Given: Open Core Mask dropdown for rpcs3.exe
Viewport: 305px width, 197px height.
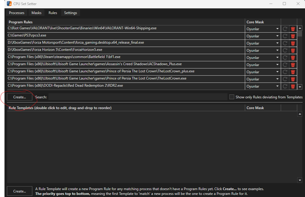Looking at the screenshot, I should pos(263,36).
